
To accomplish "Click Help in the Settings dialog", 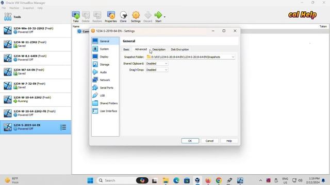I will pos(229,141).
